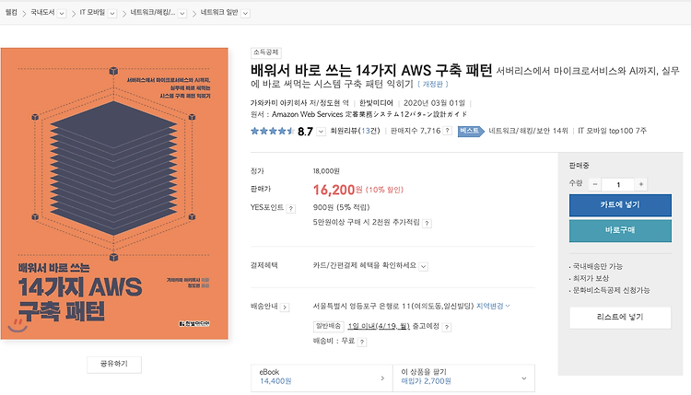Open the 네트워크 일반 breadcrumb dropdown
The width and height of the screenshot is (691, 395).
click(246, 14)
